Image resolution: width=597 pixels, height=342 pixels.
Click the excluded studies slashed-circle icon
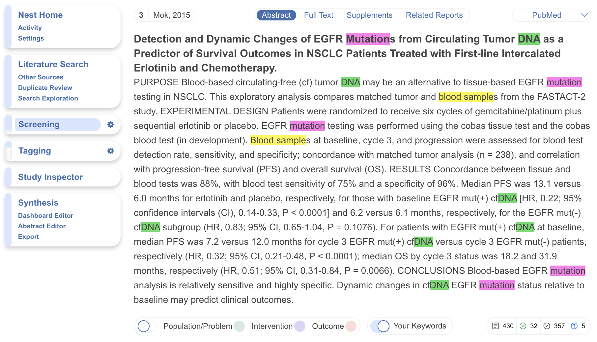547,326
